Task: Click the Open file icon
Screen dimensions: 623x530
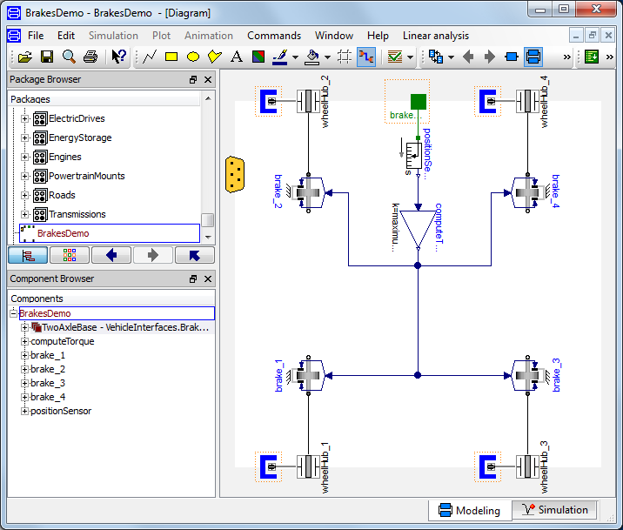Action: pos(25,57)
